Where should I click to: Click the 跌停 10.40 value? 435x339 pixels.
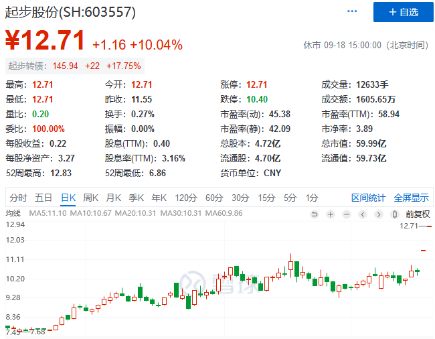[x=257, y=99]
